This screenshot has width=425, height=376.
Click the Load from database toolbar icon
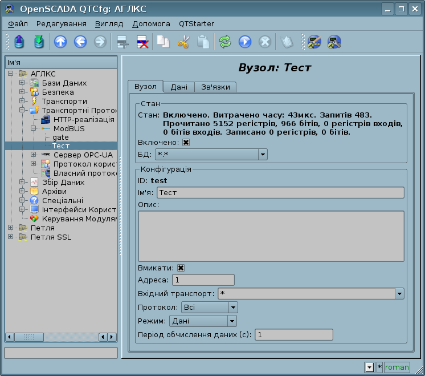[x=19, y=42]
